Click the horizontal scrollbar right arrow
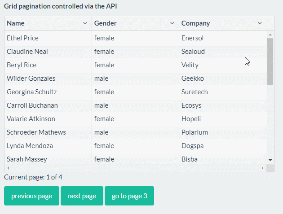Screen dimensions: 283x214 [263, 168]
